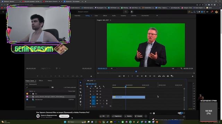Screen dimensions: 222x124
Task: Select the Pen tool
Action: 80,99
